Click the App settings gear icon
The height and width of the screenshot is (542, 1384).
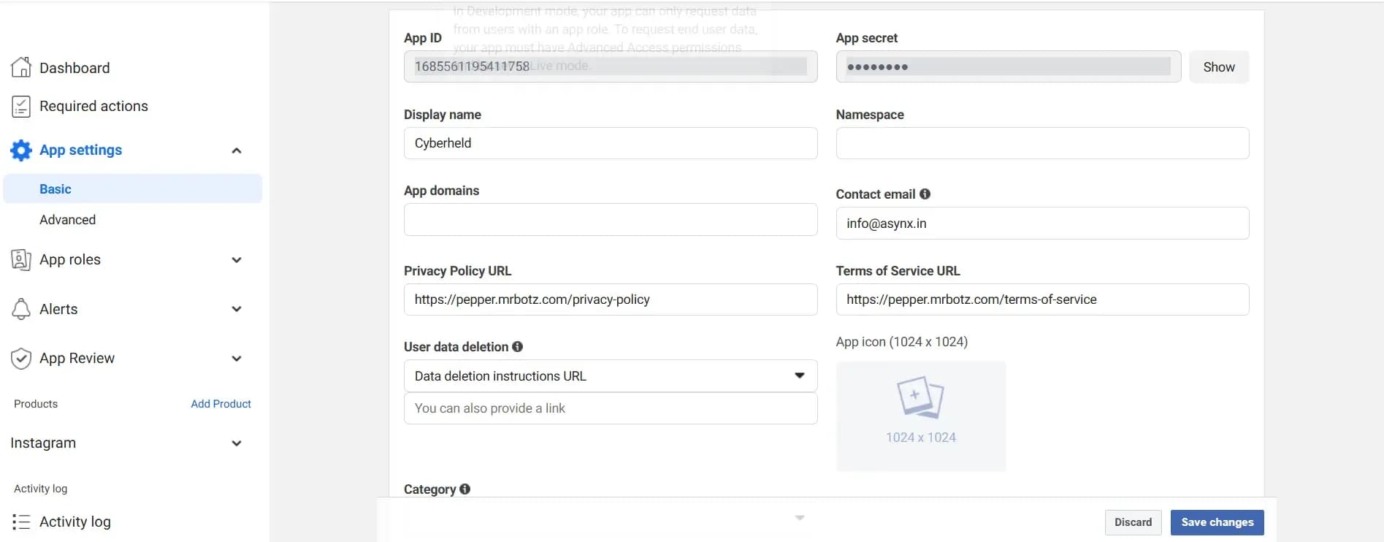coord(21,150)
